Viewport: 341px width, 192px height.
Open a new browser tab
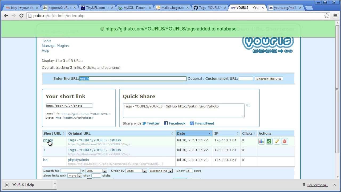click(x=309, y=8)
